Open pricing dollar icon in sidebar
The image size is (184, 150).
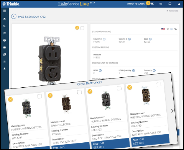5,40
